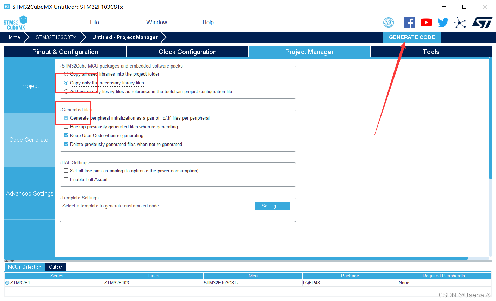Screen dimensions: 496x301
Task: Open template Settings... button
Action: [272, 206]
